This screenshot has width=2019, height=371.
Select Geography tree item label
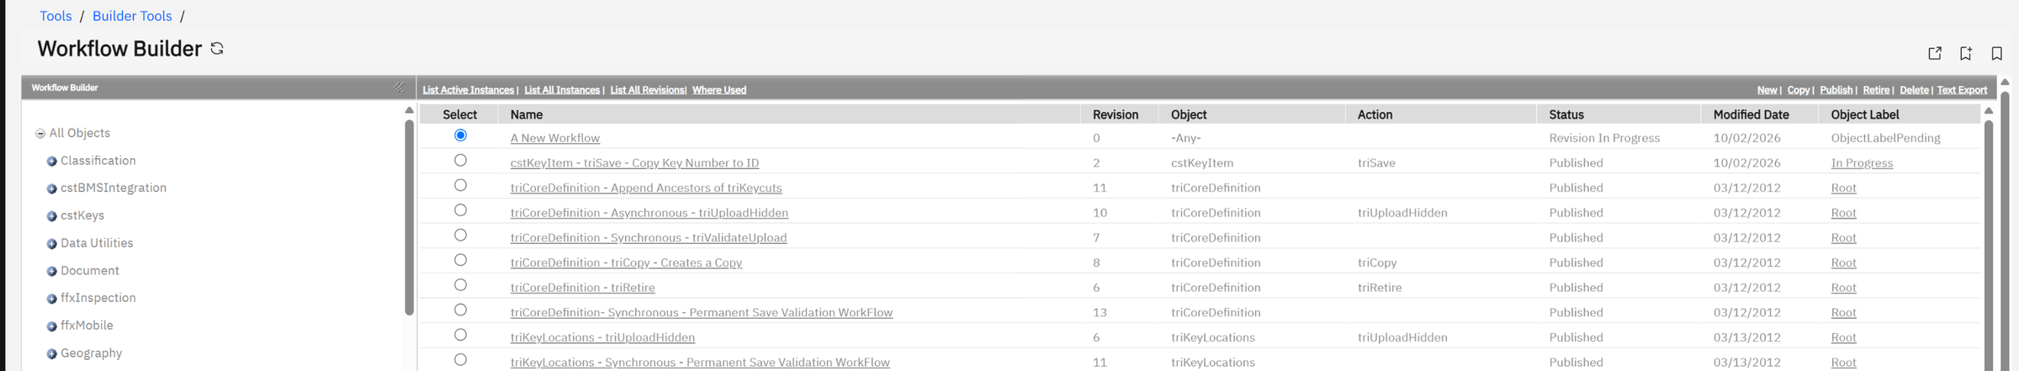pos(91,353)
